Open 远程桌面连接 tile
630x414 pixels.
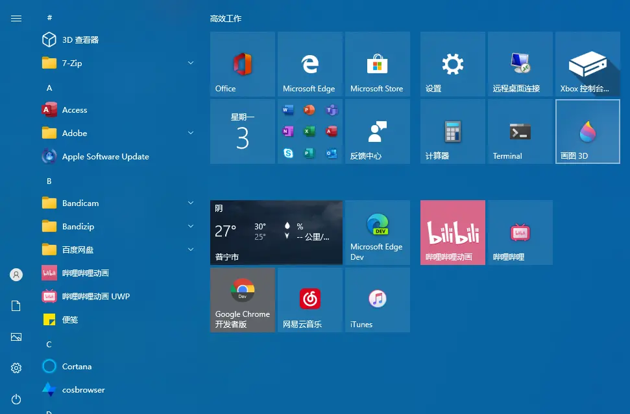point(520,63)
